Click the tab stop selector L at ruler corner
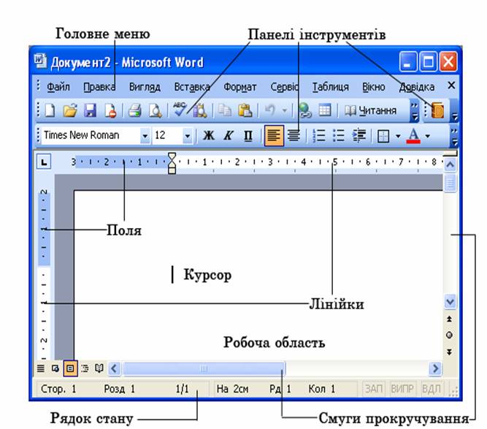Image resolution: width=487 pixels, height=429 pixels. click(x=44, y=162)
